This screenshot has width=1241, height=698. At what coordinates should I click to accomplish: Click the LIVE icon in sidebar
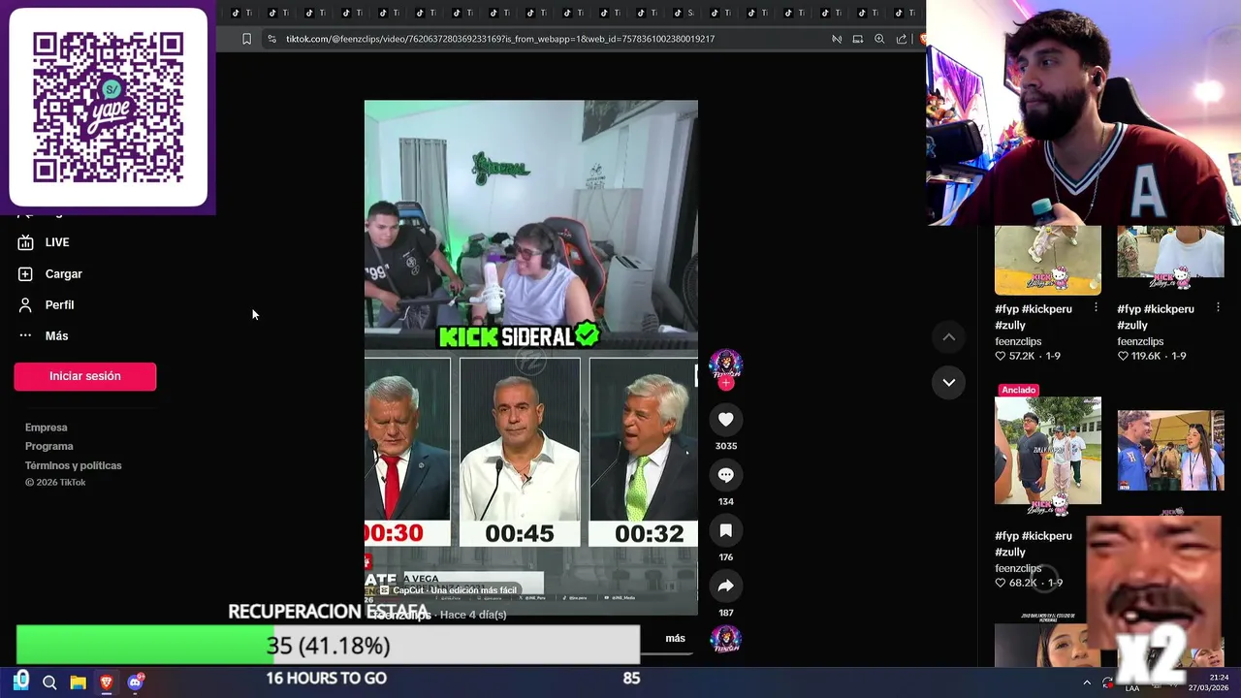[x=26, y=242]
